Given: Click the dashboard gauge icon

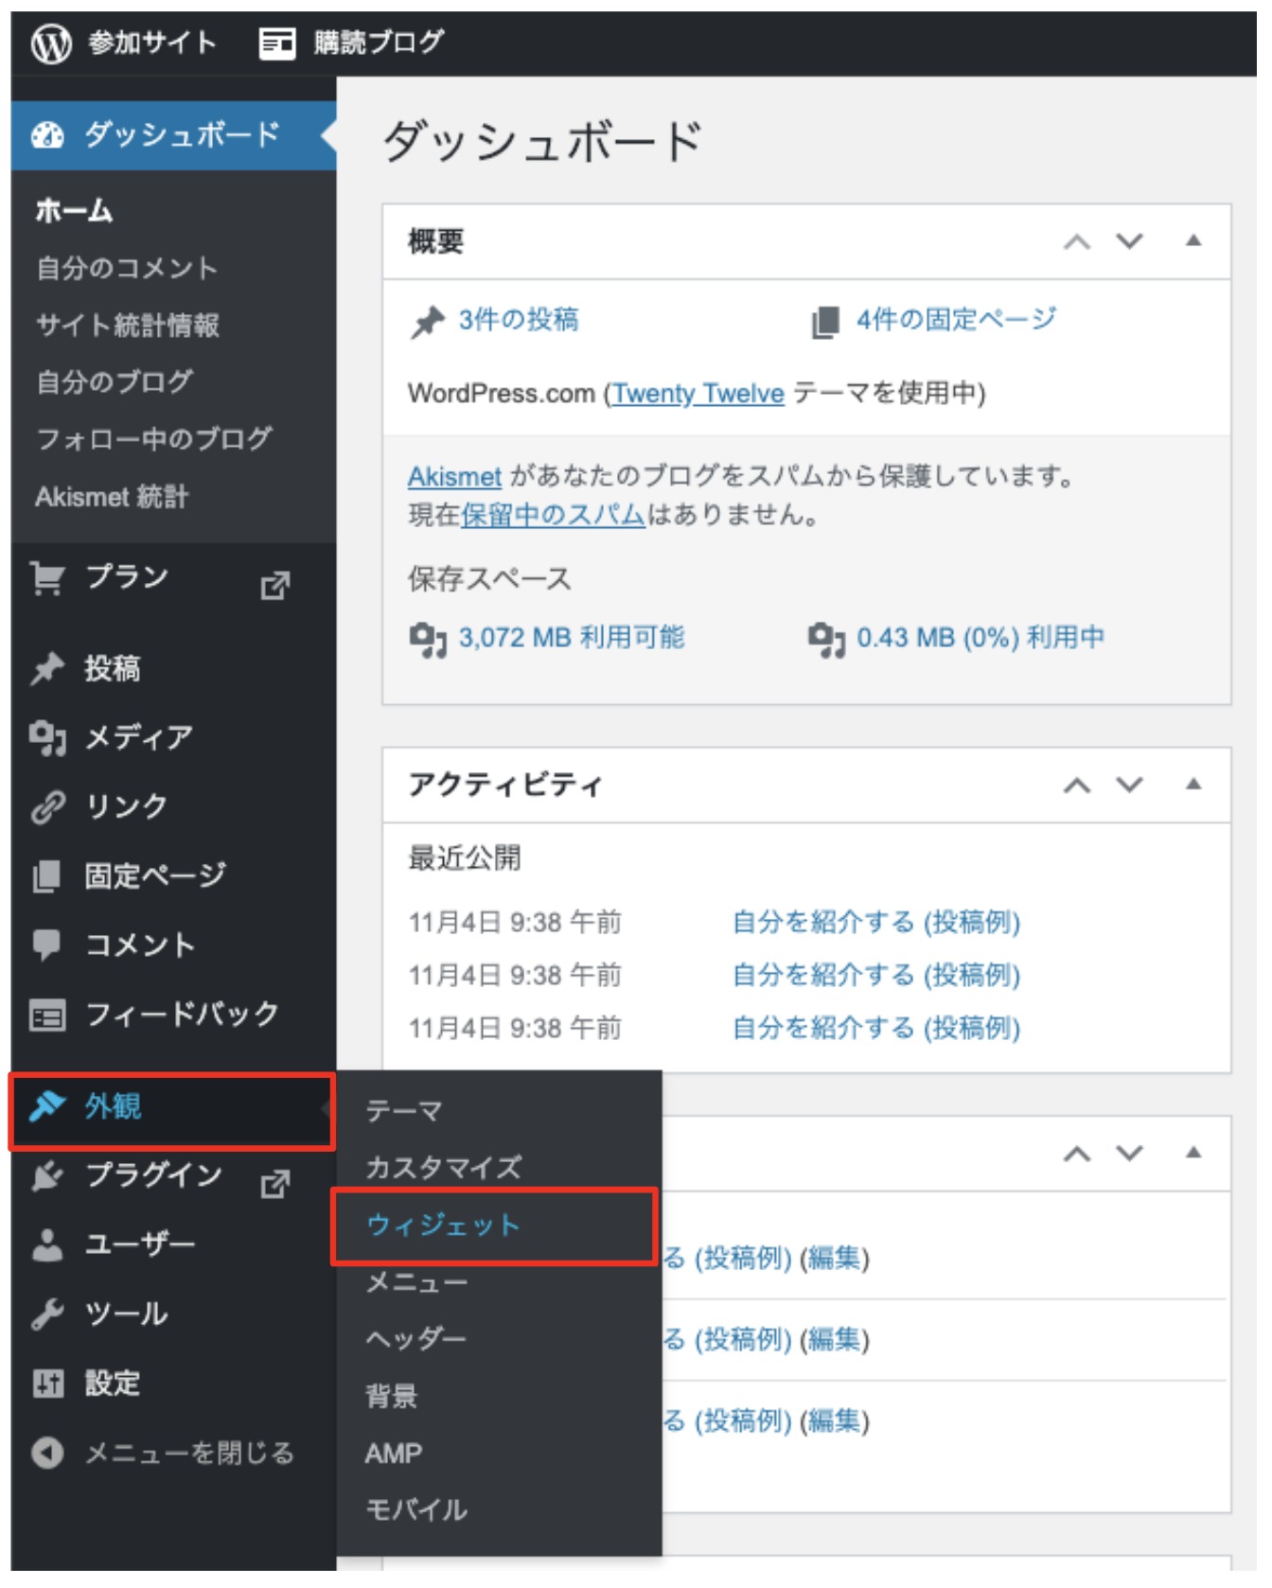Looking at the screenshot, I should tap(47, 135).
